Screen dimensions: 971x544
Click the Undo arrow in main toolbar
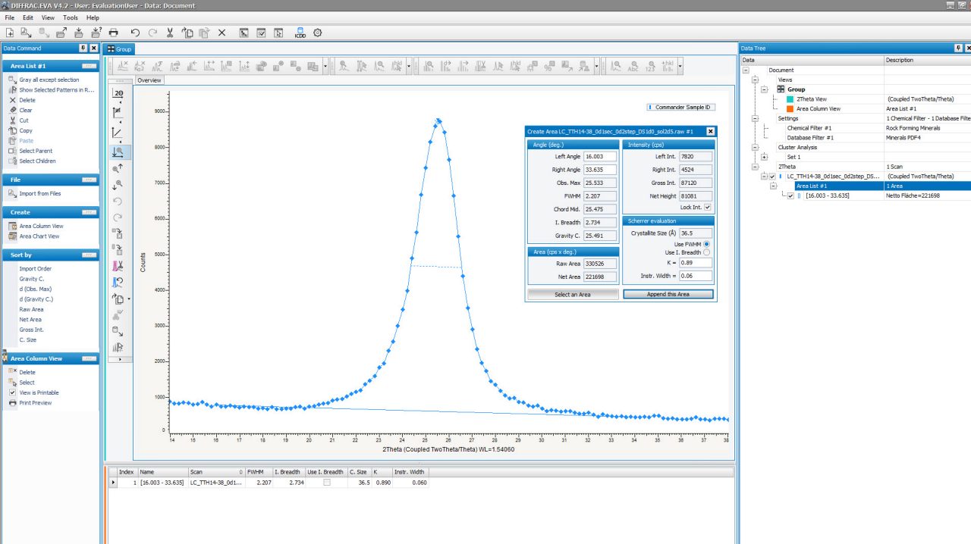[x=135, y=33]
